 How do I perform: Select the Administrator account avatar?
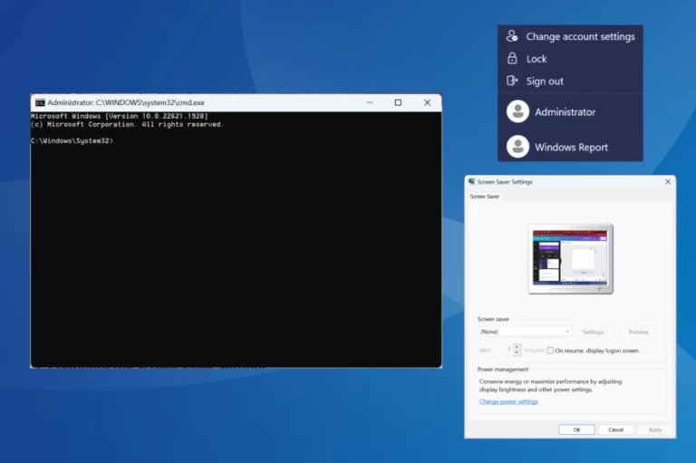click(x=517, y=111)
